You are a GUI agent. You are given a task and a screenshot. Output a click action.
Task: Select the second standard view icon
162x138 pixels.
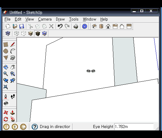tap(101, 26)
